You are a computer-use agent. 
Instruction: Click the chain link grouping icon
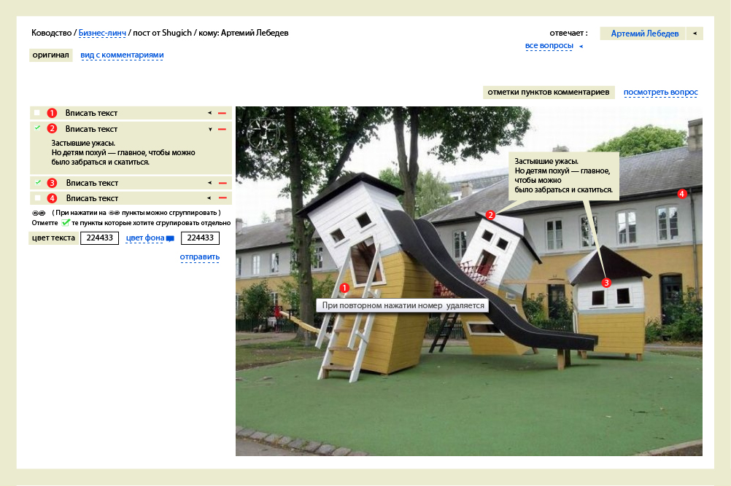[x=39, y=213]
